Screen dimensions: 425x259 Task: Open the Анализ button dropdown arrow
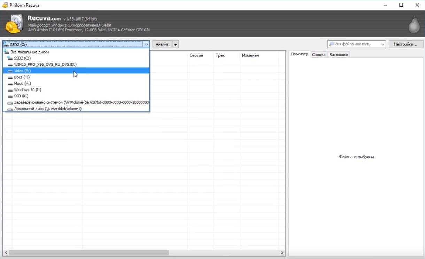(176, 44)
